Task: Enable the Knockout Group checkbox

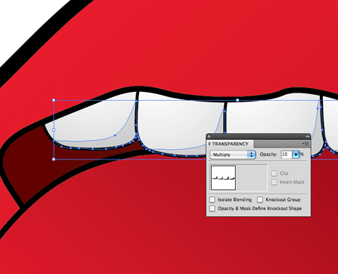Action: pos(260,199)
